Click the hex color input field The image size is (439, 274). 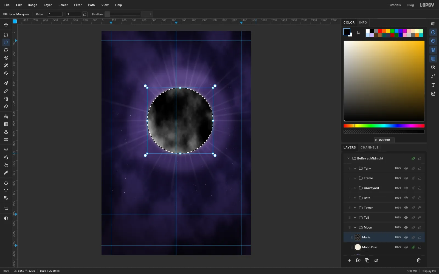coord(384,140)
